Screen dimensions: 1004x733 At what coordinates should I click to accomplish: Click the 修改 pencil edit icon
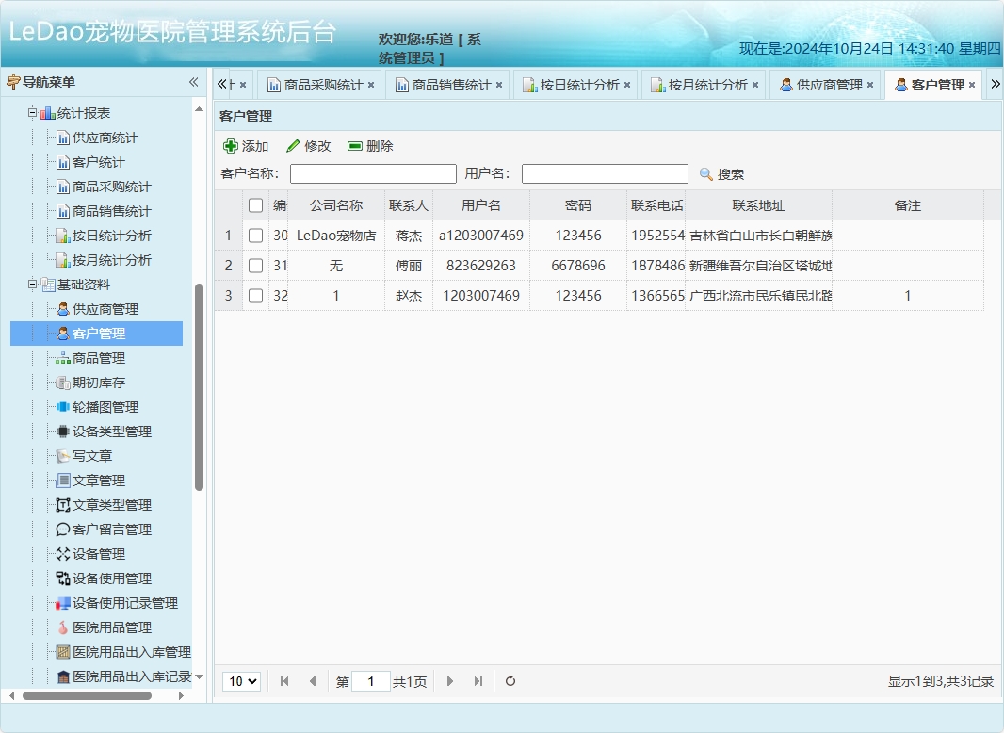coord(292,146)
